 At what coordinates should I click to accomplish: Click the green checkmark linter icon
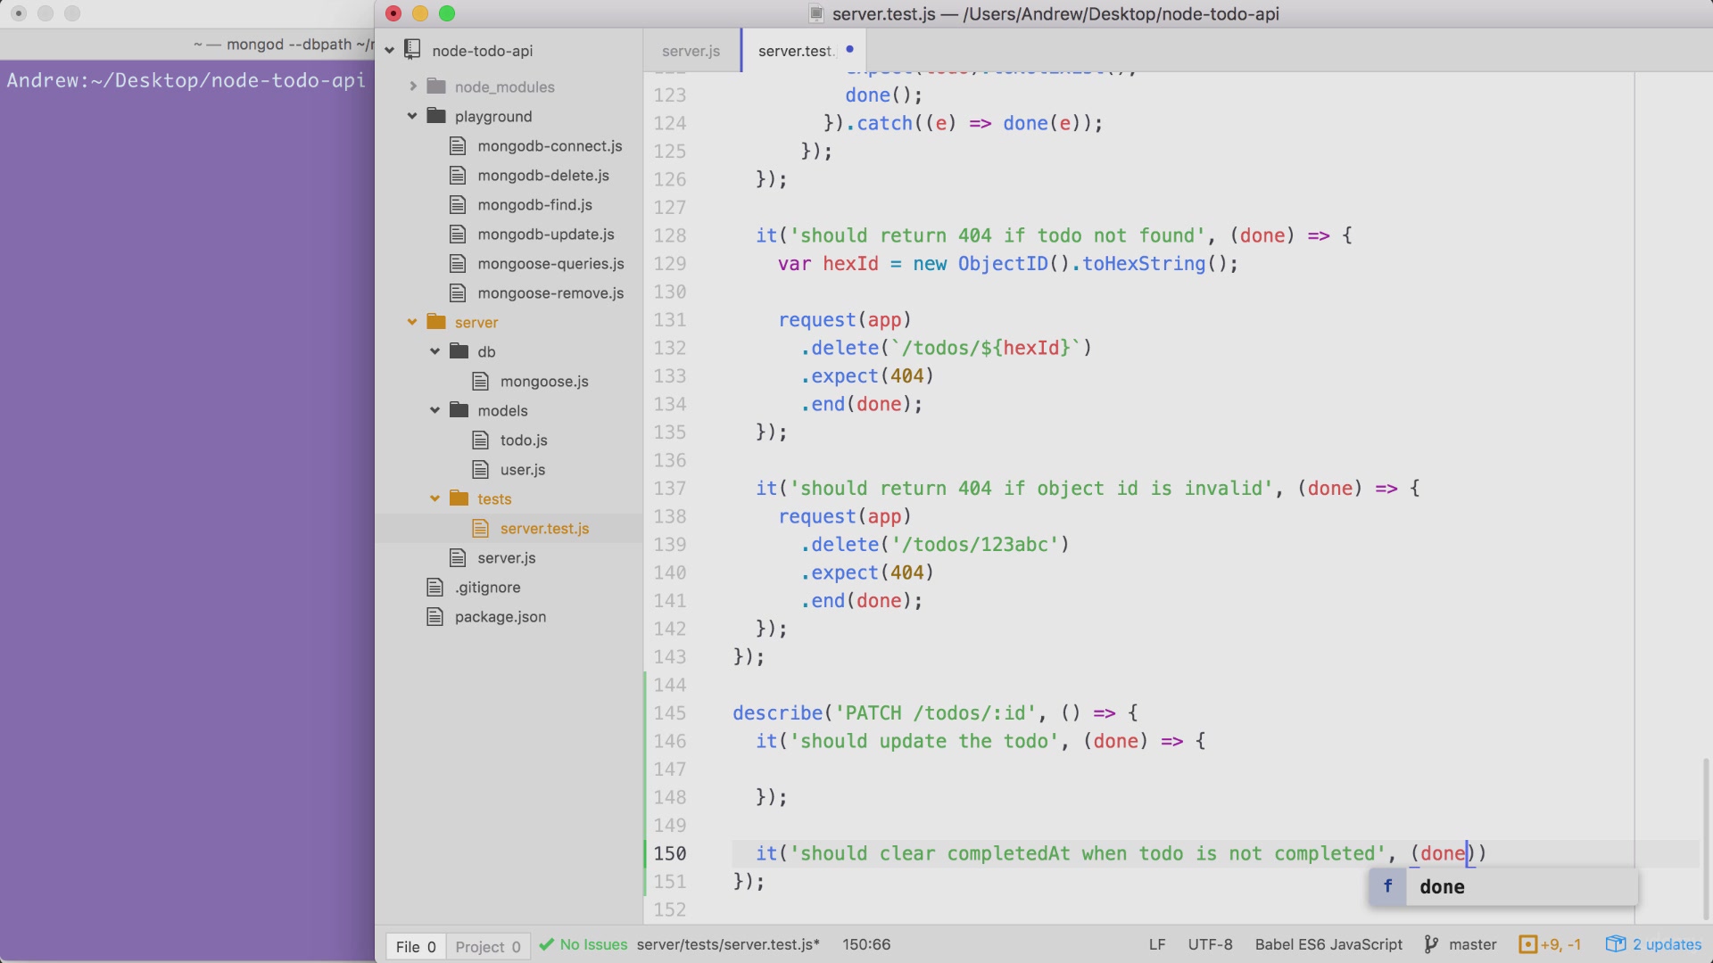547,944
